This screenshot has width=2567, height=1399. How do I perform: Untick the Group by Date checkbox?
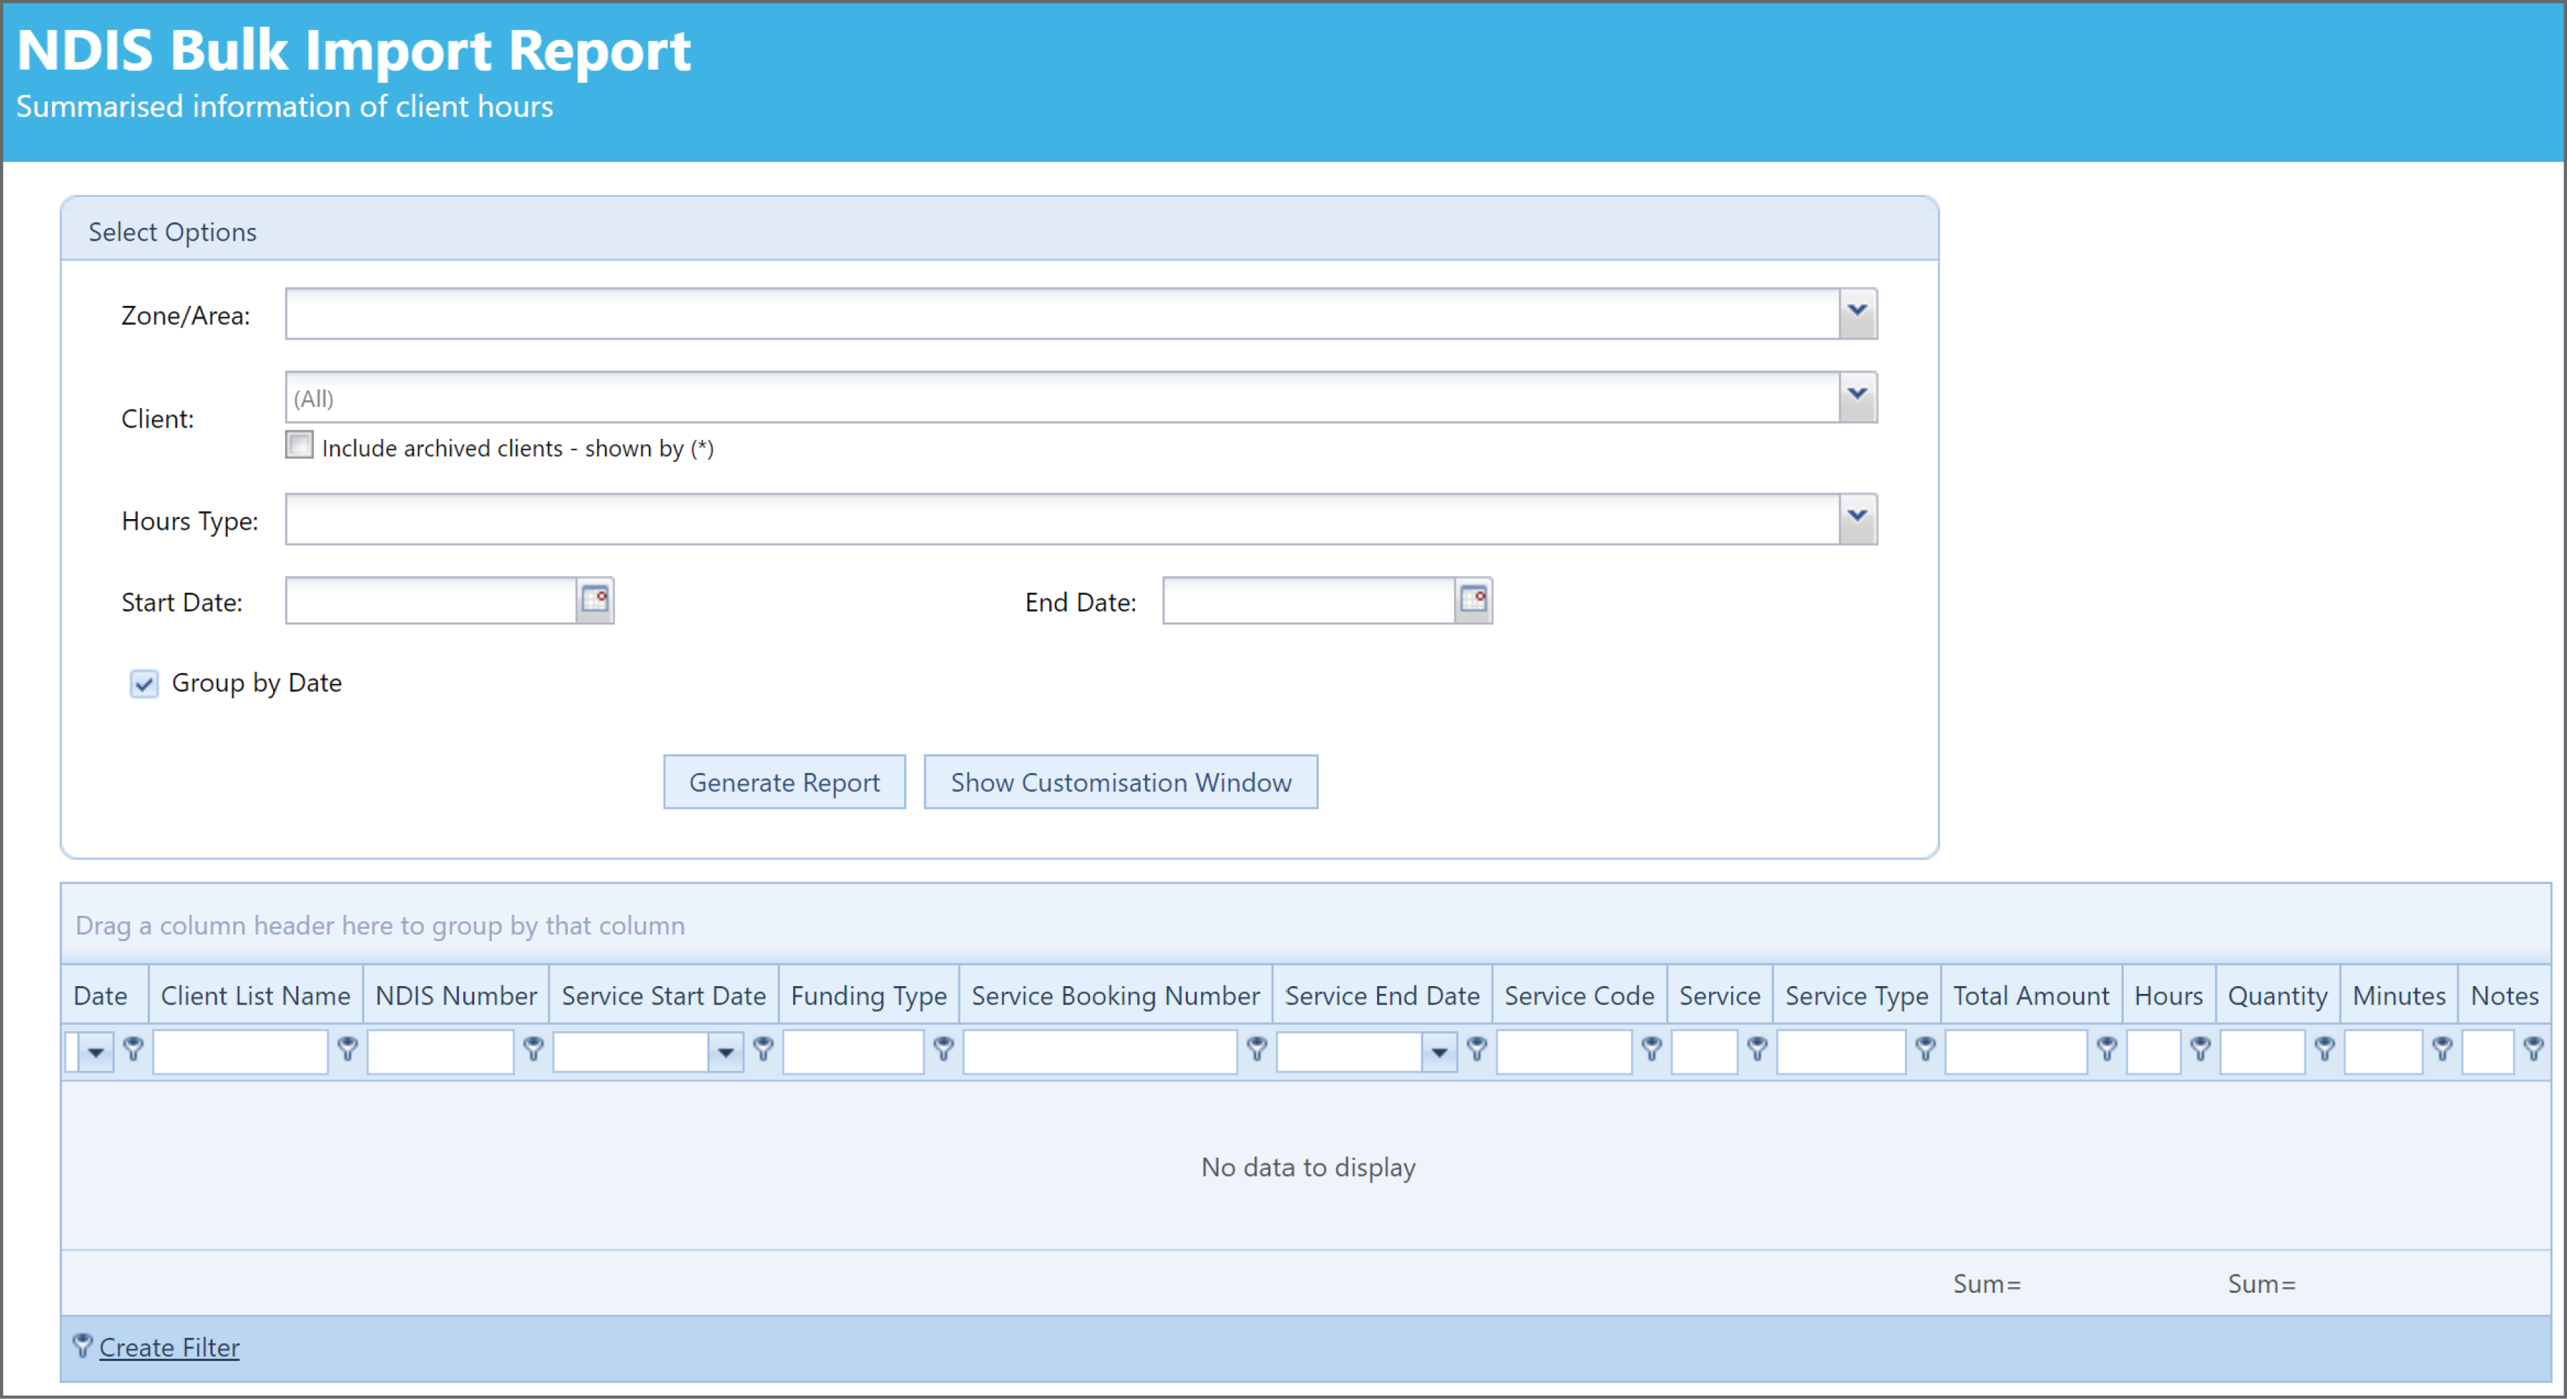coord(144,683)
